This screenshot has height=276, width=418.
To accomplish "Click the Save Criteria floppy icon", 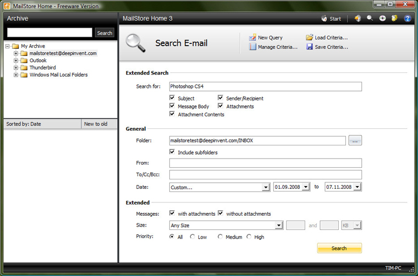I will [309, 47].
